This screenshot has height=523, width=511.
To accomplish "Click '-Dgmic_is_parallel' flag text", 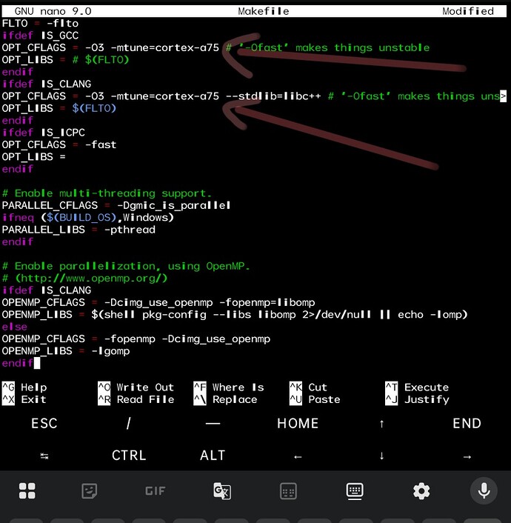I will click(174, 205).
